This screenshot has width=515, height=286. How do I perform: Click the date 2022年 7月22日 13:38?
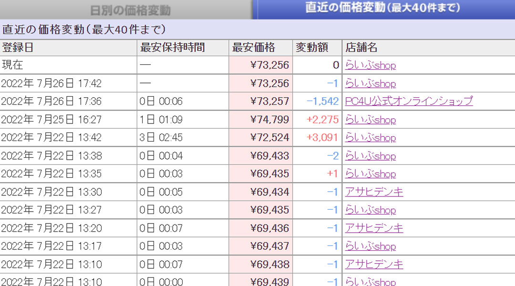(x=51, y=156)
